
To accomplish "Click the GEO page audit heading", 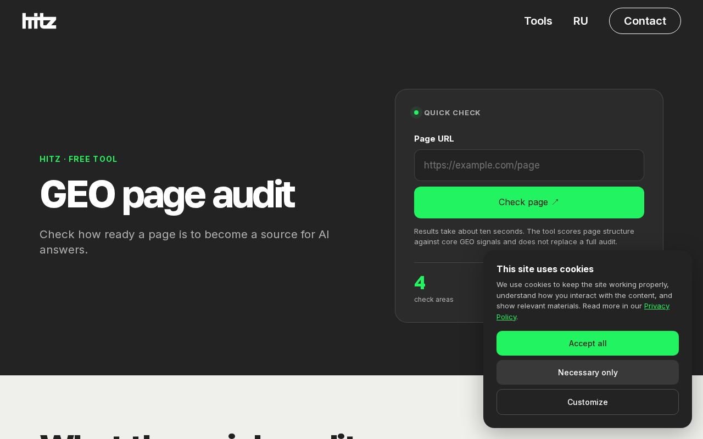I will tap(167, 194).
